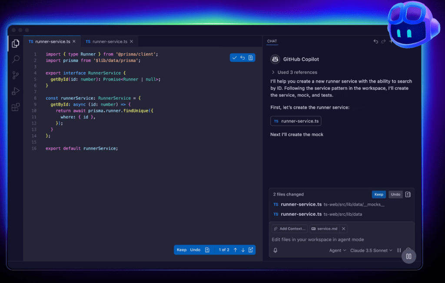Open the Extensions view in activity bar

(16, 107)
